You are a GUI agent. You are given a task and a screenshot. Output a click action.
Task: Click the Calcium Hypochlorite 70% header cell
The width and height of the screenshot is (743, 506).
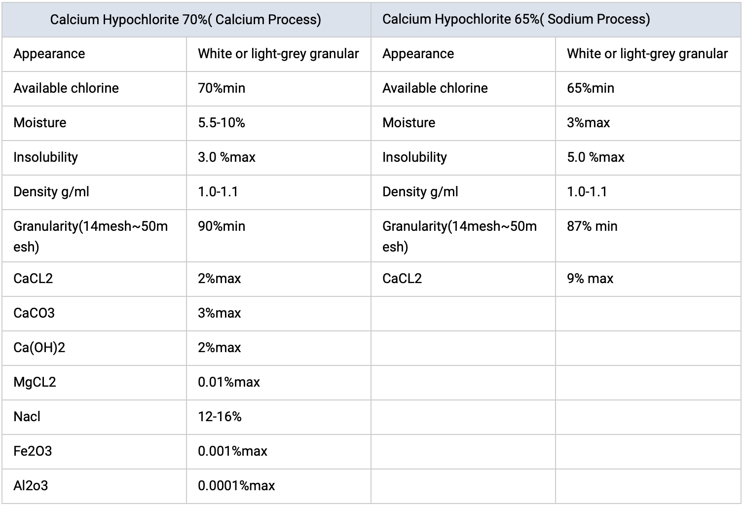(186, 19)
